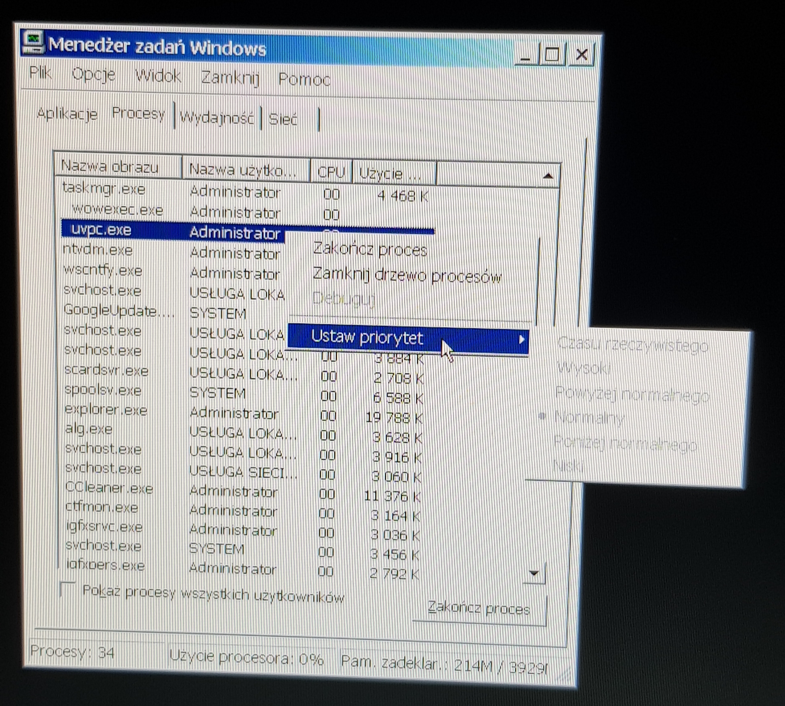Open the Opcje menu
Viewport: 785px width, 706px height.
(93, 75)
